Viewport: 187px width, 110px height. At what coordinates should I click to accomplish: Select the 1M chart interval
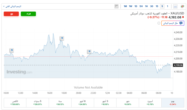point(125,6)
